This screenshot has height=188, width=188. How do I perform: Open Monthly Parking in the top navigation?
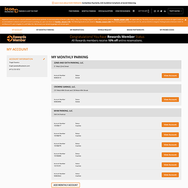[x=89, y=11]
